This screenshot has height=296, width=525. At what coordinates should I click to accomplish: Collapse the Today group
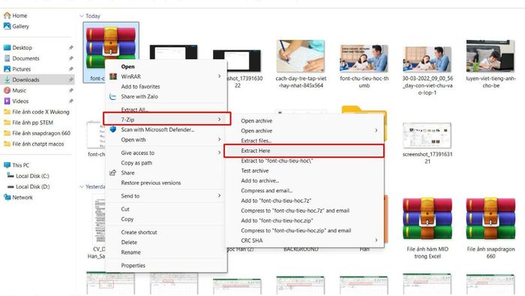[82, 16]
